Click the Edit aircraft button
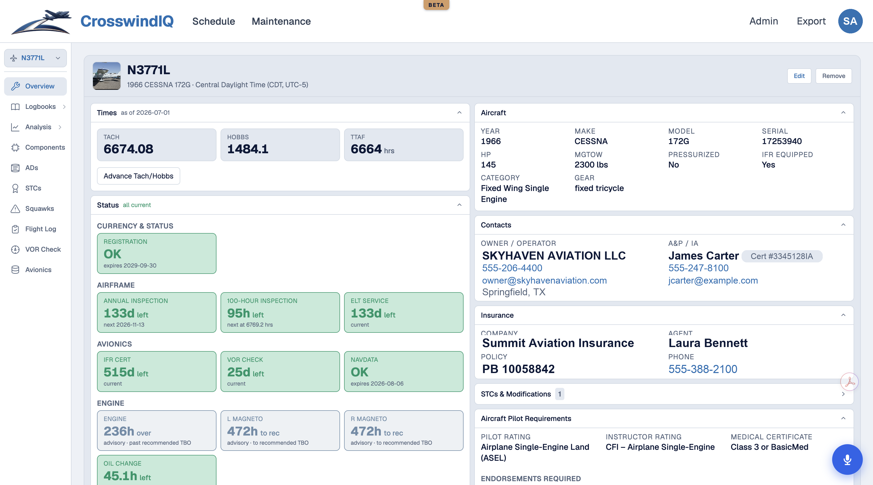 [799, 76]
